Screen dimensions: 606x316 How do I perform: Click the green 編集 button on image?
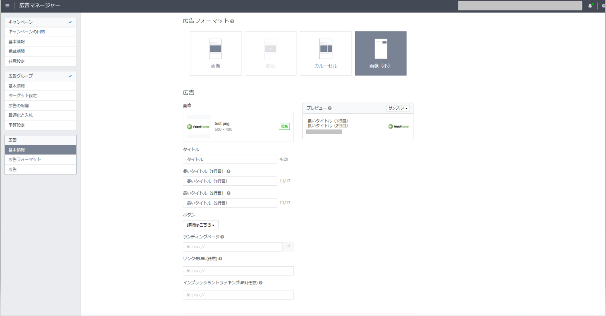click(x=284, y=127)
